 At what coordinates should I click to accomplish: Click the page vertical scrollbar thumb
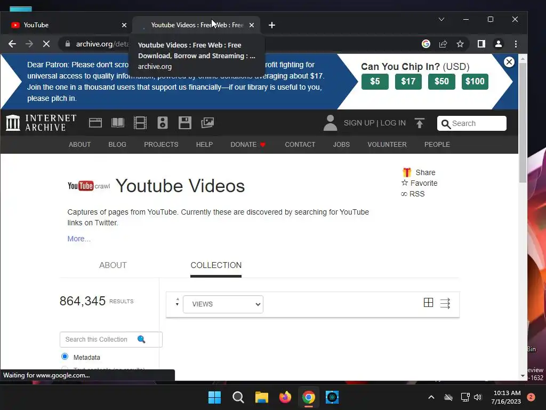point(523,123)
